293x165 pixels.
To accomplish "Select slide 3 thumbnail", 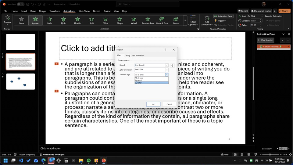I will point(20,81).
